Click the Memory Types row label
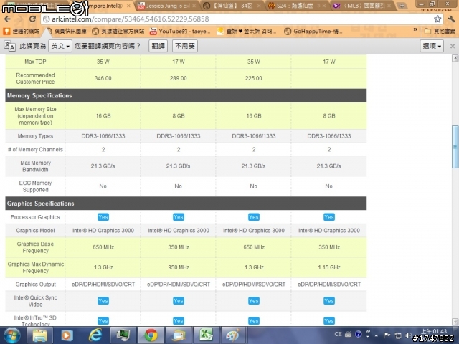 pyautogui.click(x=35, y=136)
